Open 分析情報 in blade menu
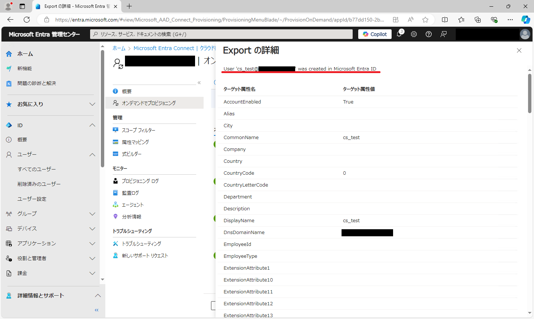The height and width of the screenshot is (319, 534). tap(132, 217)
